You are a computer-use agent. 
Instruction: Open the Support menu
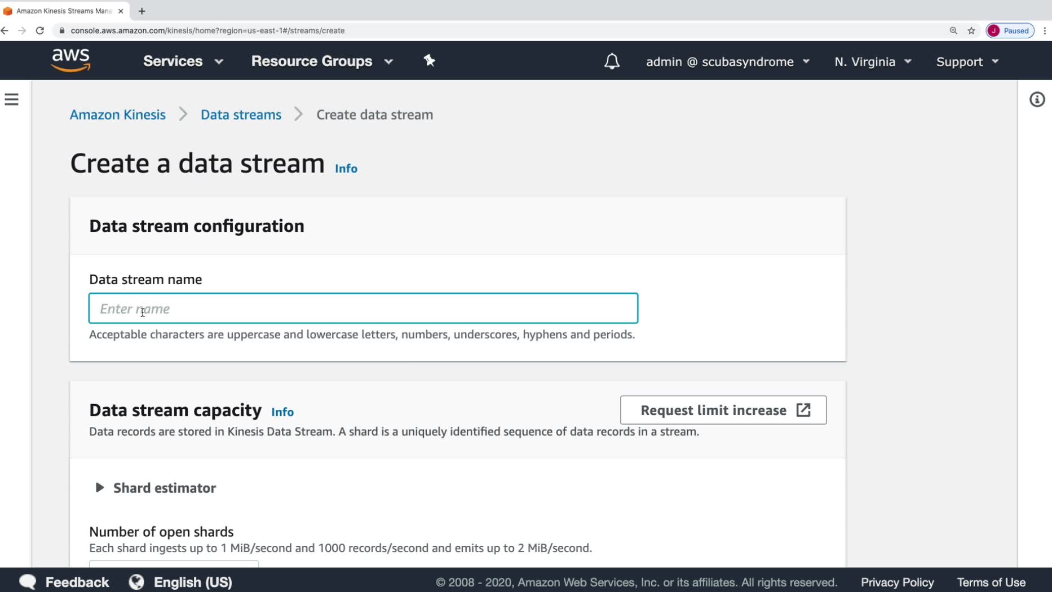[967, 62]
